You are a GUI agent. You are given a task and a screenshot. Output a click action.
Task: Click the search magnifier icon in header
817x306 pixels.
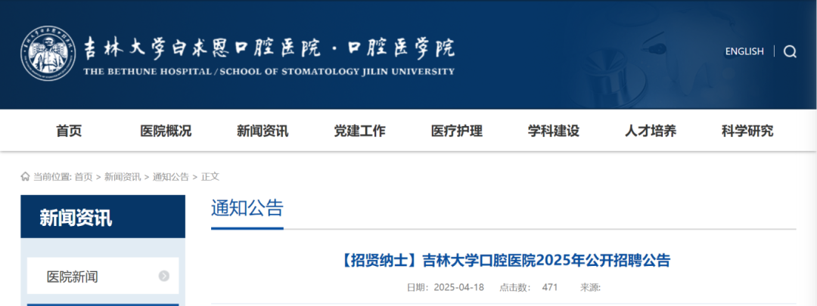click(x=790, y=51)
